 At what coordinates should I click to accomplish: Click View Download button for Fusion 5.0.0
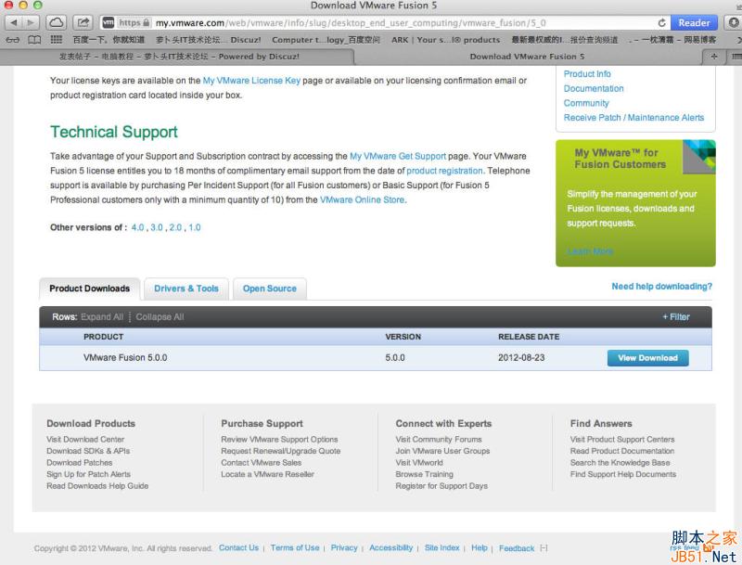point(647,358)
